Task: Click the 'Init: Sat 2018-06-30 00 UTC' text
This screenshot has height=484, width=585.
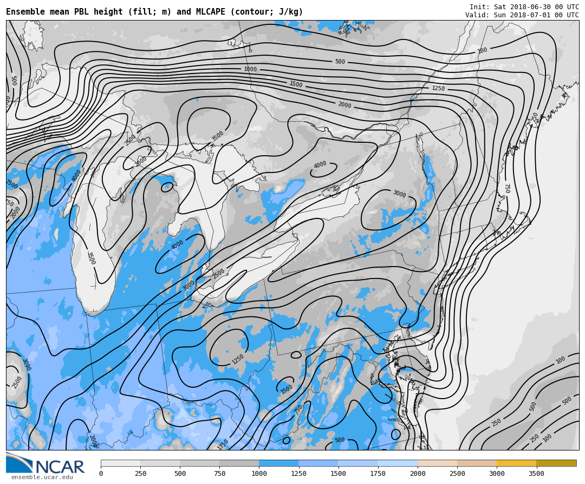Action: 524,6
